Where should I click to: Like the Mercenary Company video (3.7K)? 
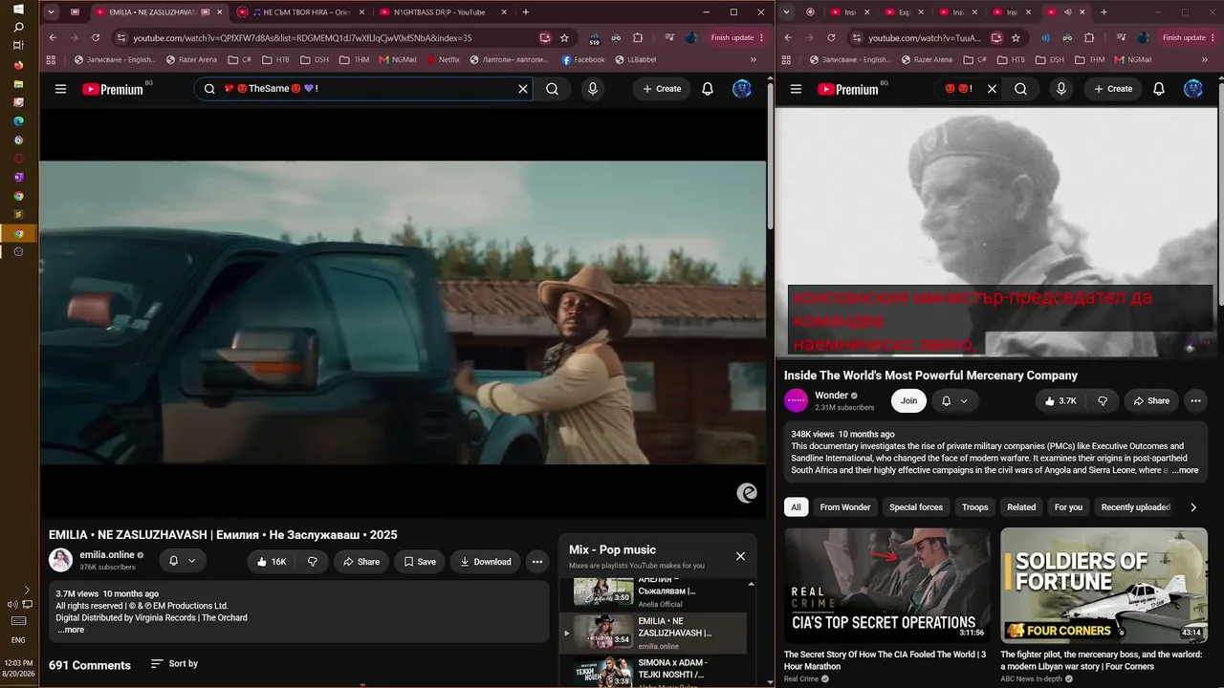coord(1060,400)
